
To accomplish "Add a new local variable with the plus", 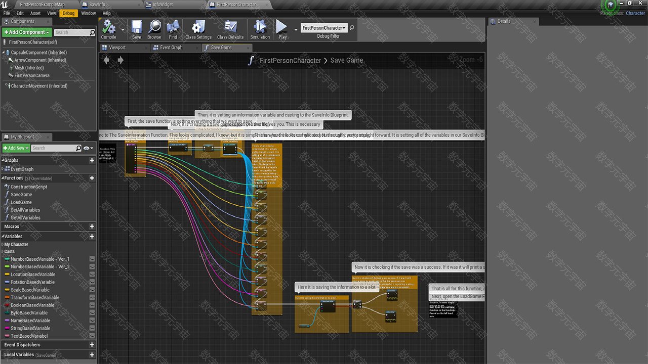I will pos(92,354).
